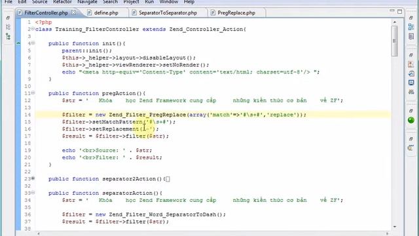Screen dimensions: 419x236
Task: Open the bottom right trim view icon
Action: click(410, 148)
